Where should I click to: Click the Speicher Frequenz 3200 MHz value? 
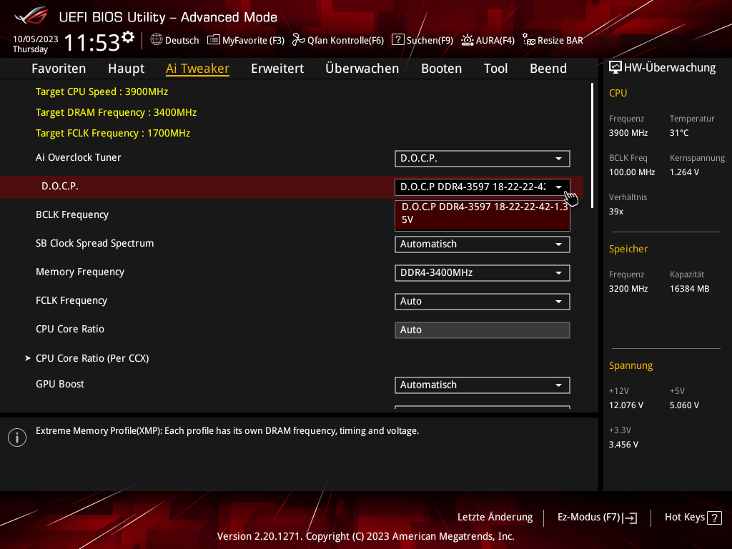(628, 289)
